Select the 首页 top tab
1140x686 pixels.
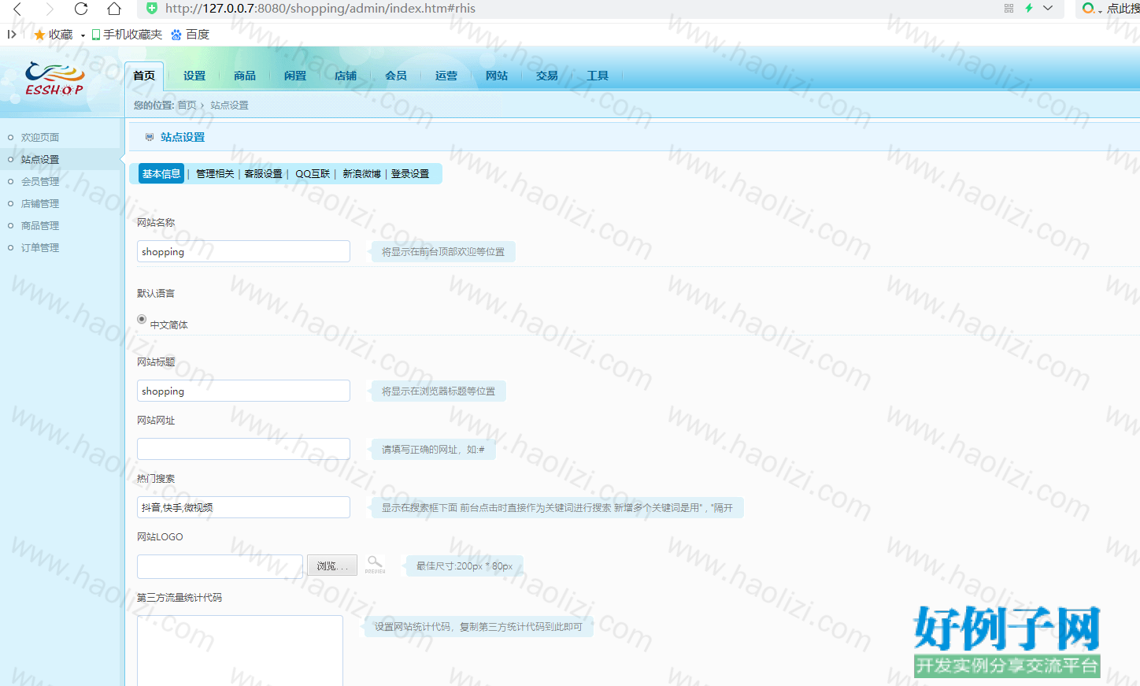(144, 76)
